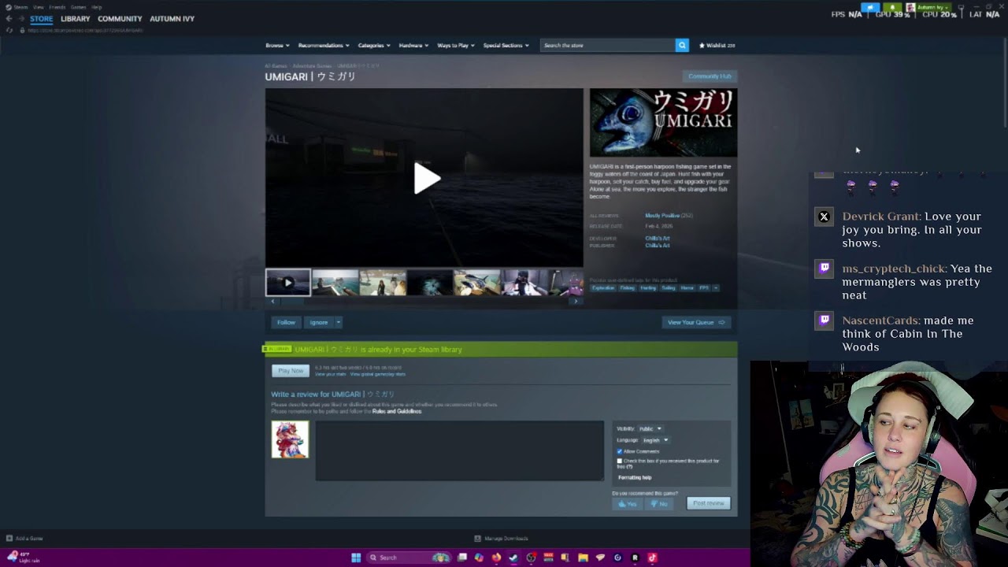Viewport: 1008px width, 567px height.
Task: Open Steam from the taskbar
Action: click(513, 558)
